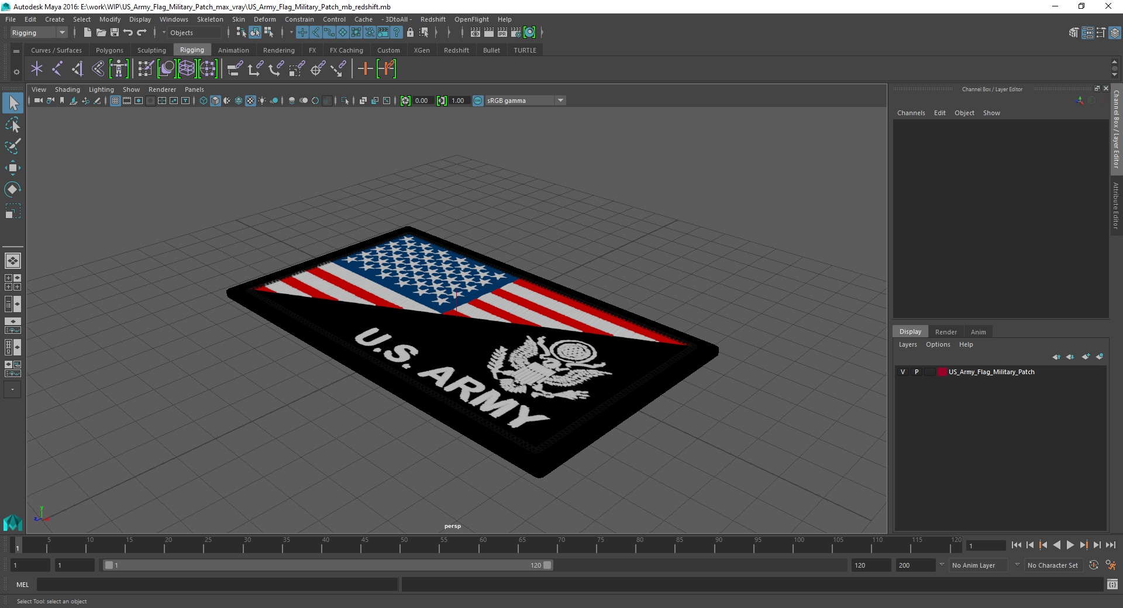This screenshot has height=608, width=1123.
Task: Click the red layer color swatch
Action: point(942,372)
